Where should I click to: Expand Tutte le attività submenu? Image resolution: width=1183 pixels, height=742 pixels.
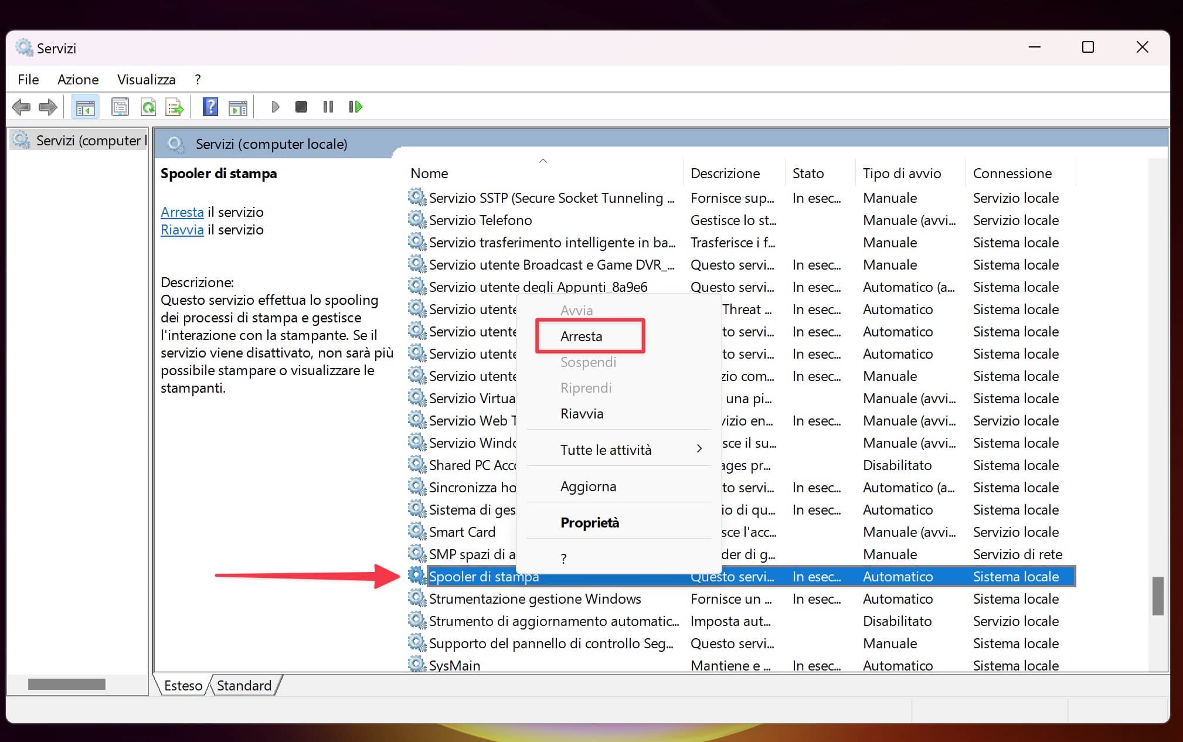point(618,450)
